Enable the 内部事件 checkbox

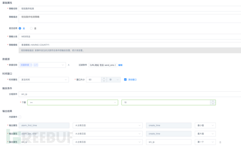pyautogui.click(x=20, y=117)
